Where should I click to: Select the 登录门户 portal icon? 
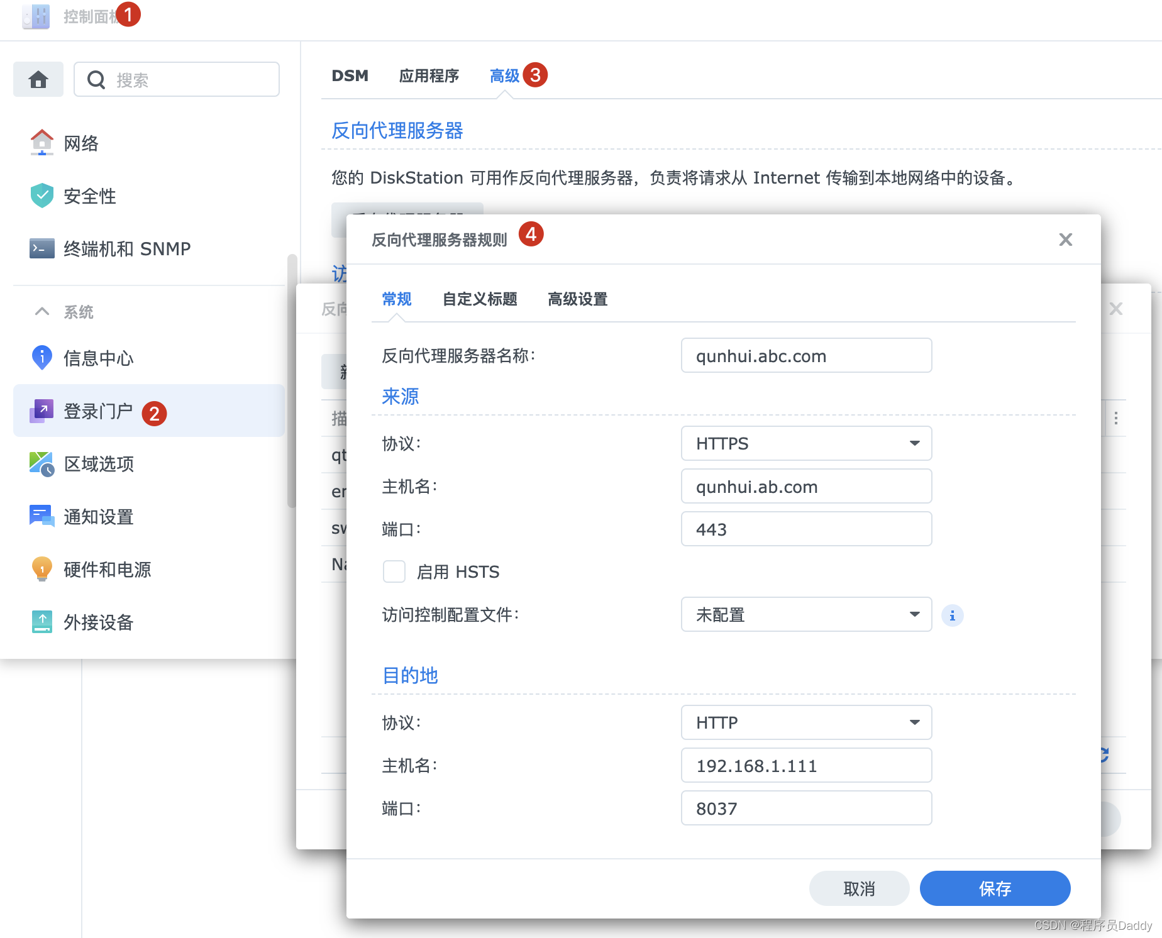[42, 411]
